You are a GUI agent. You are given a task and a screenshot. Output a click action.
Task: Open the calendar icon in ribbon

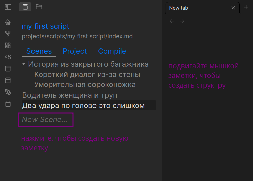click(8, 104)
